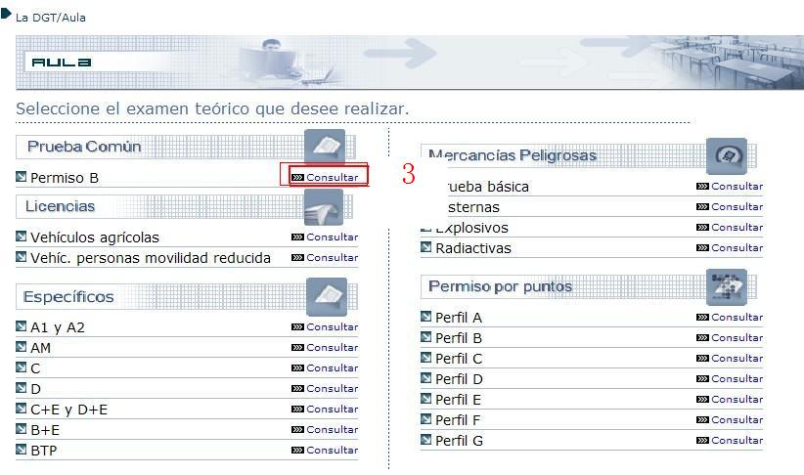Select the Perfil D exam entry
804x475 pixels.
pyautogui.click(x=459, y=379)
